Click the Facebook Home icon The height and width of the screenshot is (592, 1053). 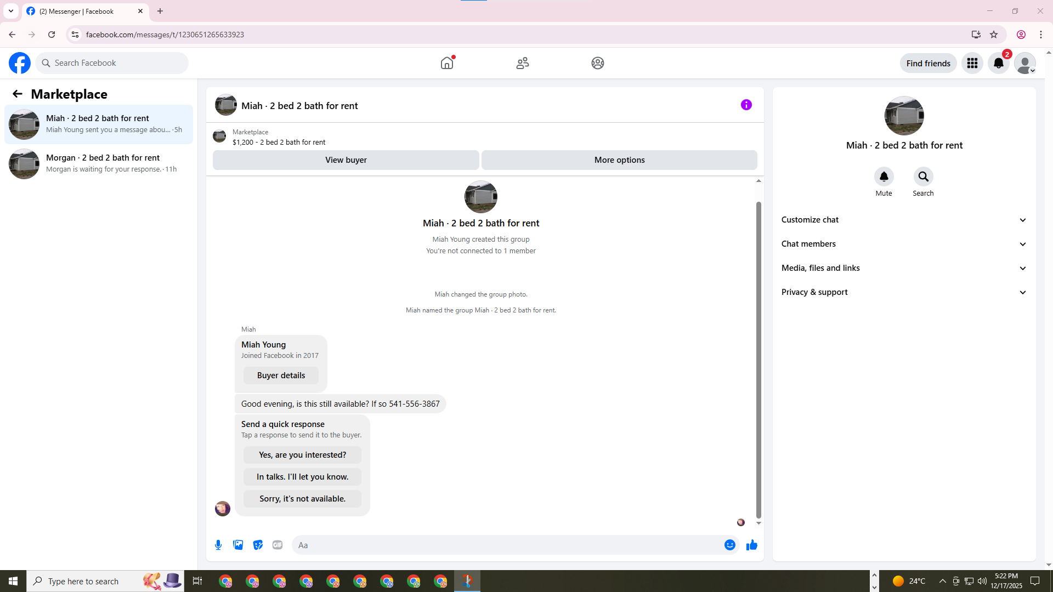[x=447, y=63]
